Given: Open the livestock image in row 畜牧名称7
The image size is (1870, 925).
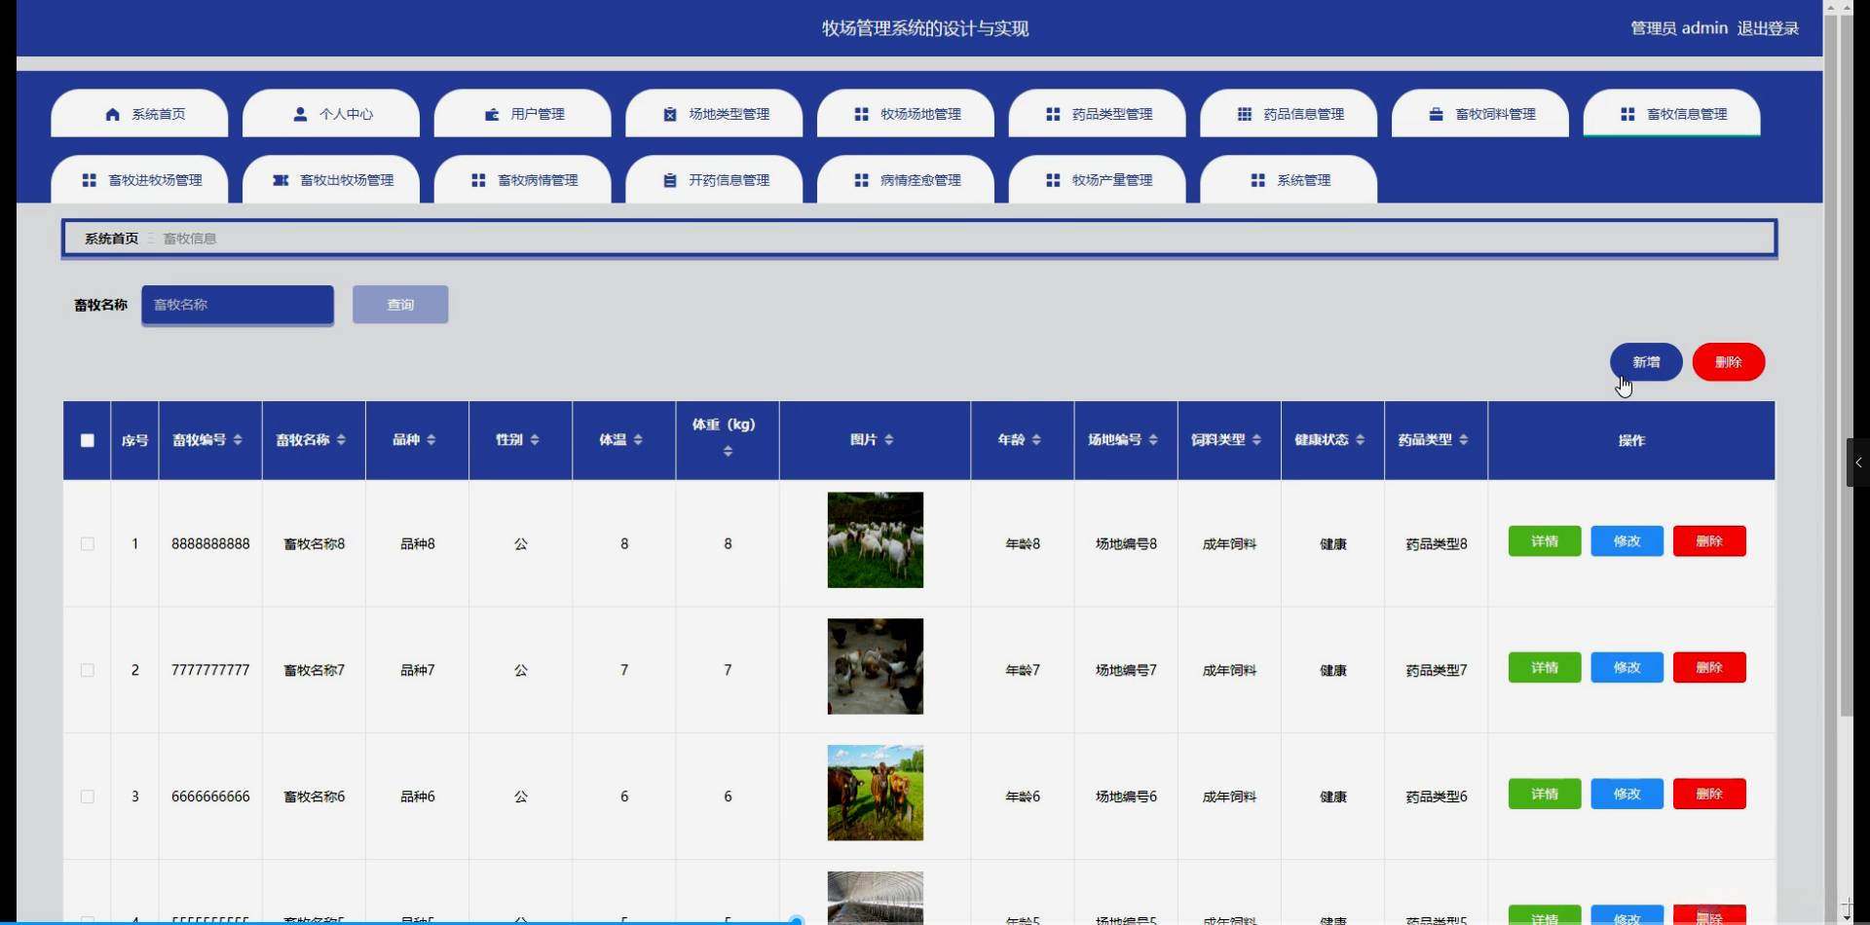Looking at the screenshot, I should (x=876, y=667).
